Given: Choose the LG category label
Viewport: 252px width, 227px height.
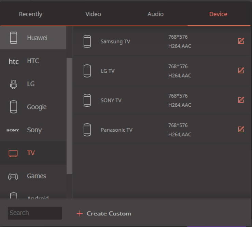Looking at the screenshot, I should point(31,84).
